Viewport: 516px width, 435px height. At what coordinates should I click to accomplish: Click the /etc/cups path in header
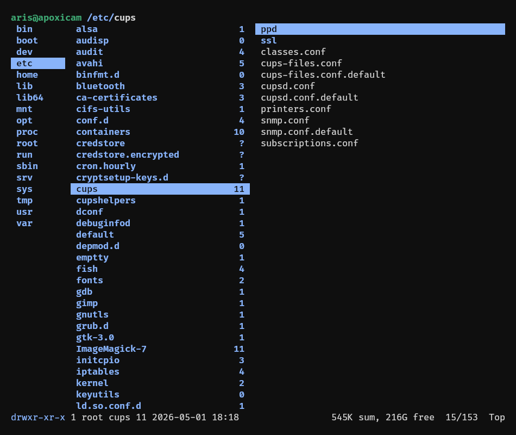coord(111,18)
